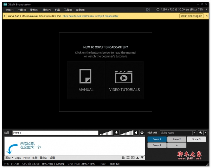Screen dimensions: 211x168
Task: Open the 广播(B) menu
Action: tap(22, 10)
